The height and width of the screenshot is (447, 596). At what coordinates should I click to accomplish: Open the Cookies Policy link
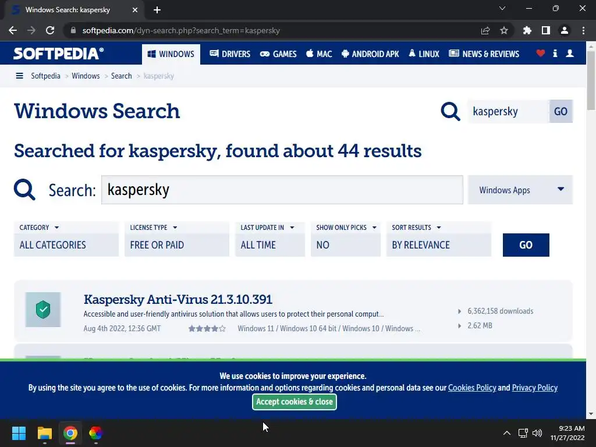472,388
